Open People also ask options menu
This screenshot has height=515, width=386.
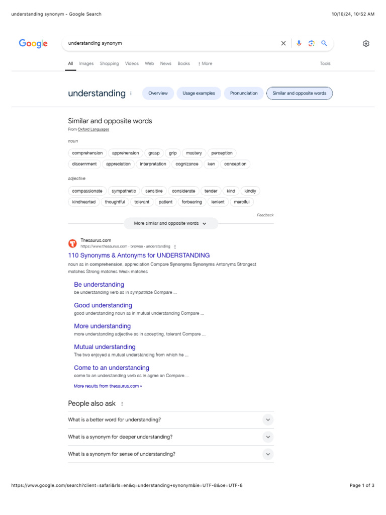tap(122, 403)
